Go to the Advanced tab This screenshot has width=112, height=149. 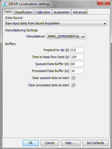click(x=80, y=12)
